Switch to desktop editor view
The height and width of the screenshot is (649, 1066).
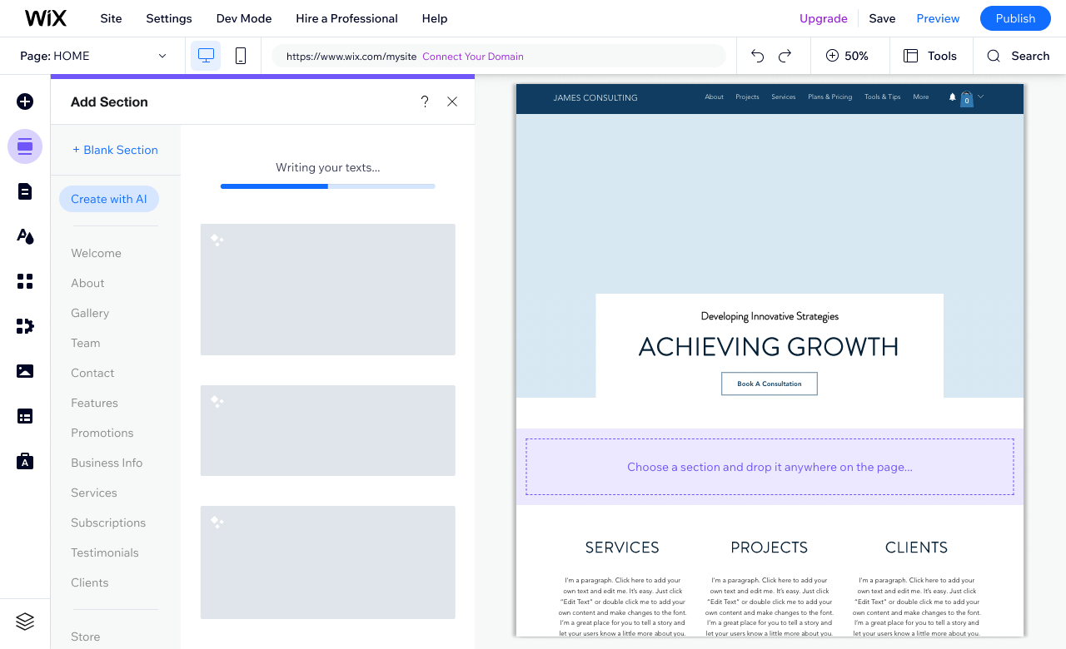[x=206, y=56]
